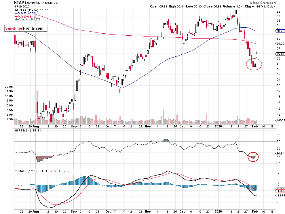
Task: Click the black MACD legend line swatch
Action: tap(16, 171)
